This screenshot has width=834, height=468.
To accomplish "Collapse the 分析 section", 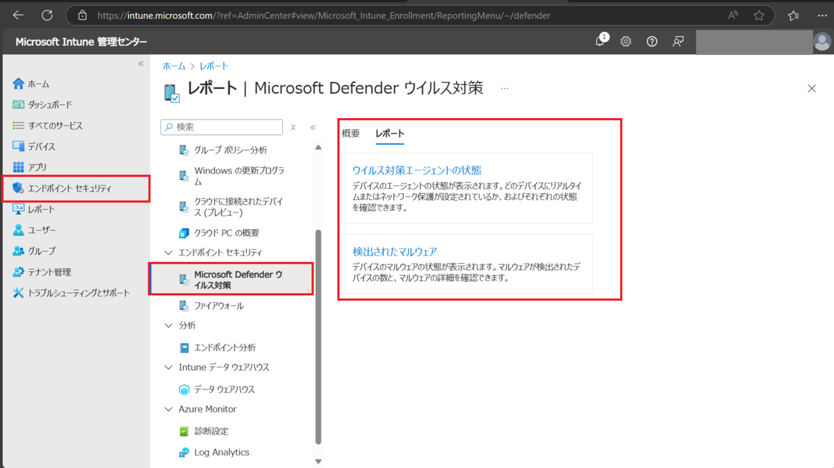I will pyautogui.click(x=168, y=325).
